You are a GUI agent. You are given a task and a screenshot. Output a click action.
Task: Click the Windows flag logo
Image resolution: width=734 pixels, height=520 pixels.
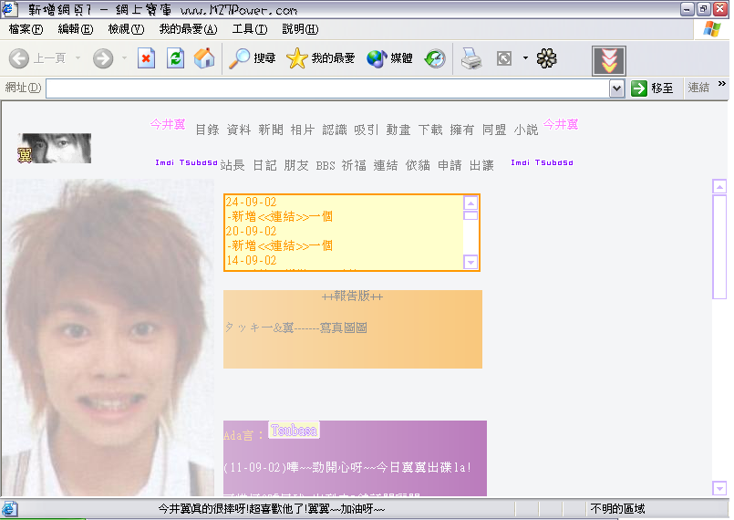click(x=711, y=29)
